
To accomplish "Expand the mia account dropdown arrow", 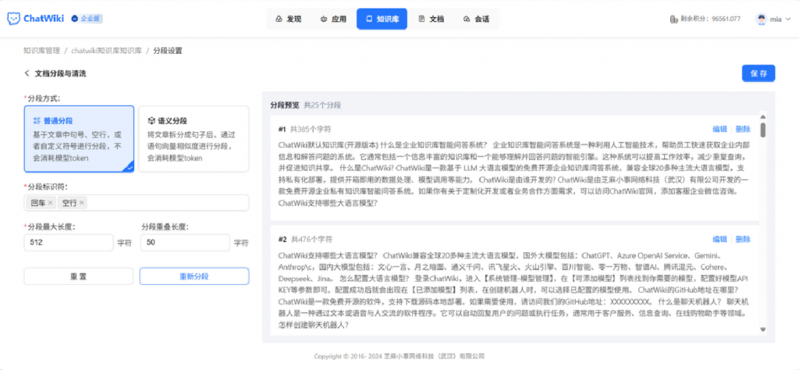I will tap(788, 20).
